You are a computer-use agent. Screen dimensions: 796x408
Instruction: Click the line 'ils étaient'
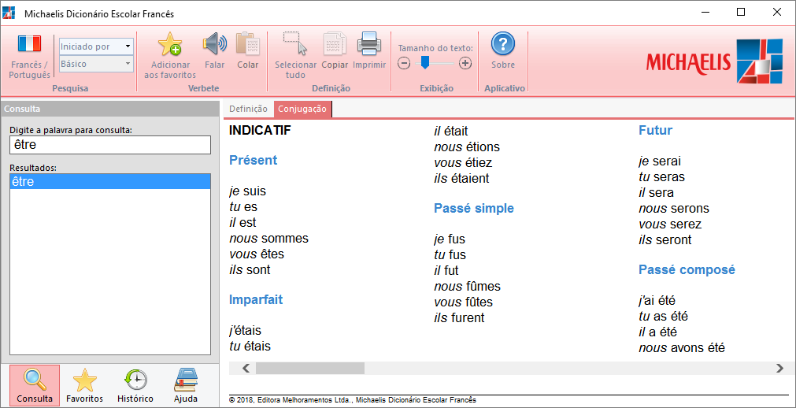461,178
